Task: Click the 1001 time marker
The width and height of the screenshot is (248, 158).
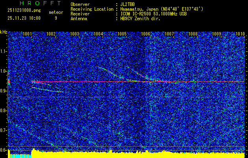Action: pyautogui.click(x=27, y=34)
